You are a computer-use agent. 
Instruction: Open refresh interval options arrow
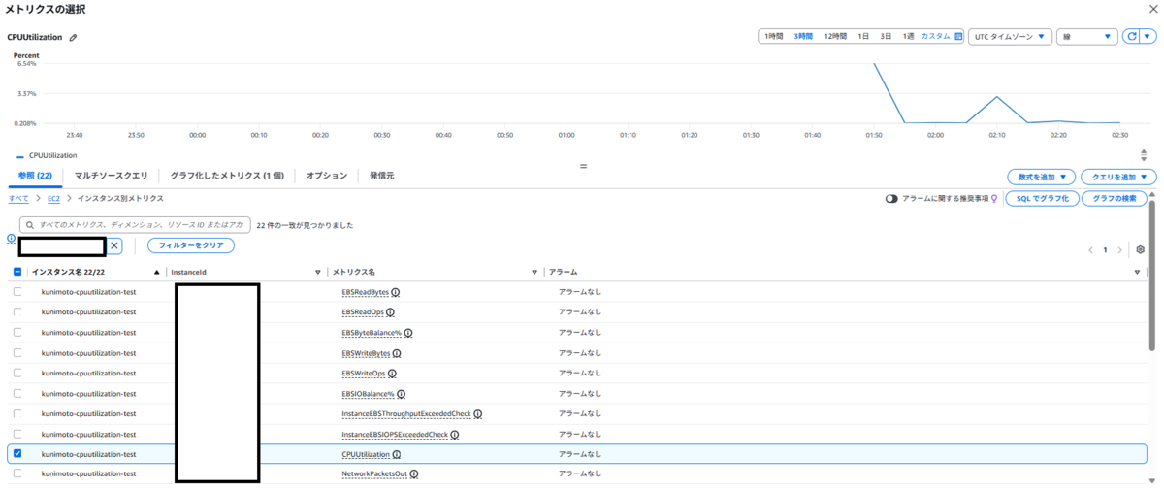pos(1148,36)
